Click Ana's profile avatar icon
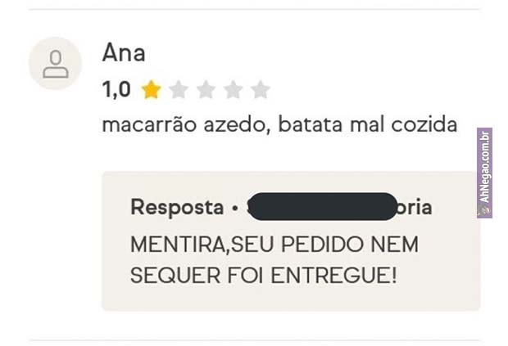 [55, 63]
